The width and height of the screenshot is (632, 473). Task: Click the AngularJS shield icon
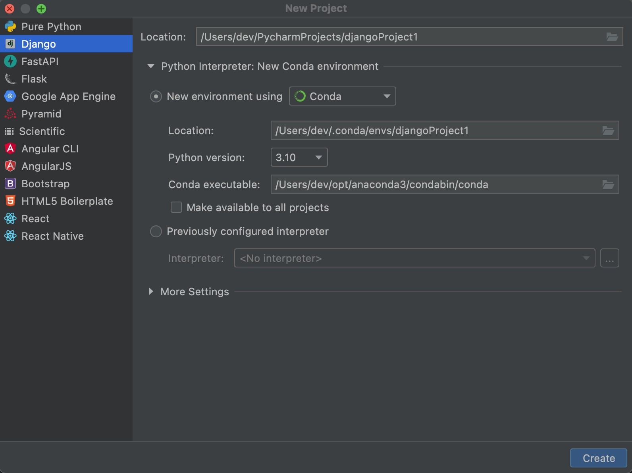click(10, 166)
